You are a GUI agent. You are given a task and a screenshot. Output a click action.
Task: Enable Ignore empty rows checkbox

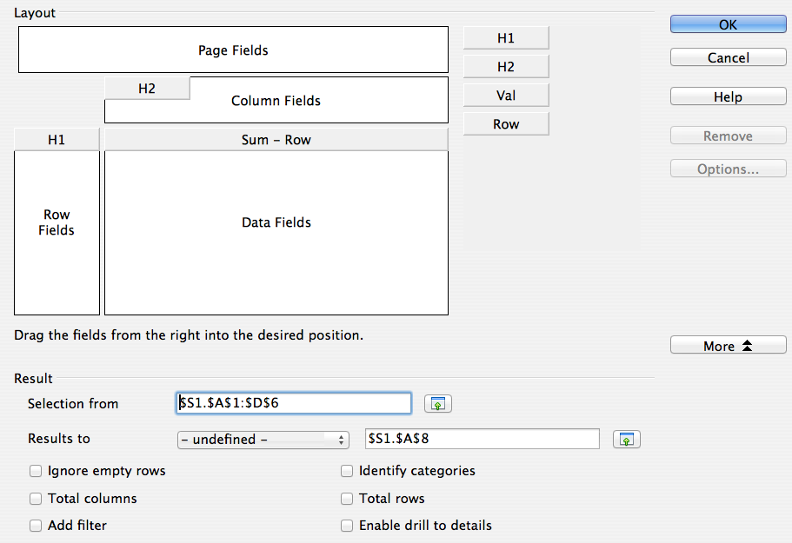pos(36,471)
